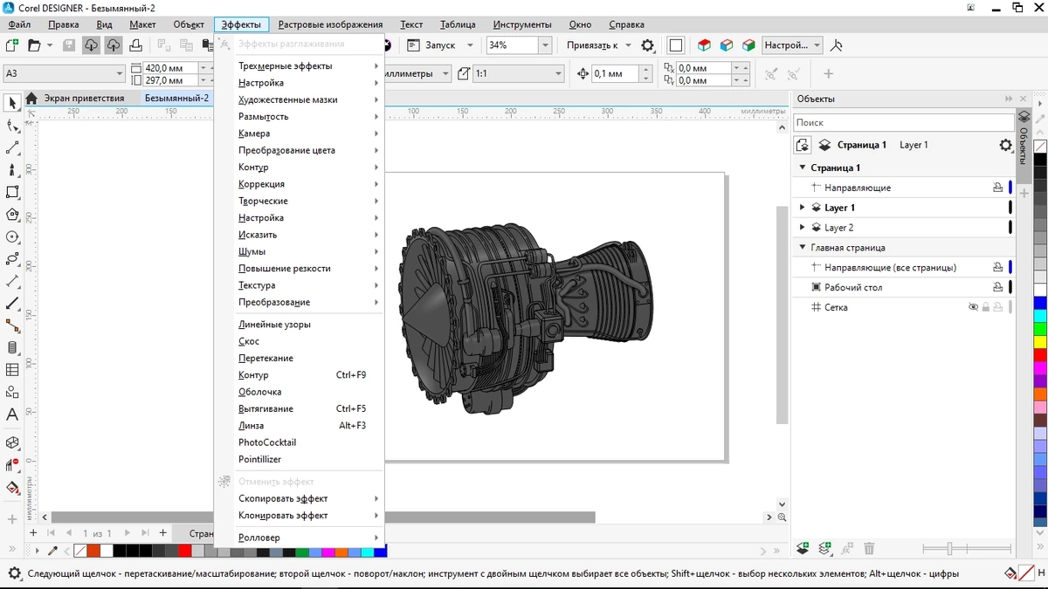The height and width of the screenshot is (589, 1048).
Task: Open the Настрой... dropdown in toolbar
Action: [817, 45]
